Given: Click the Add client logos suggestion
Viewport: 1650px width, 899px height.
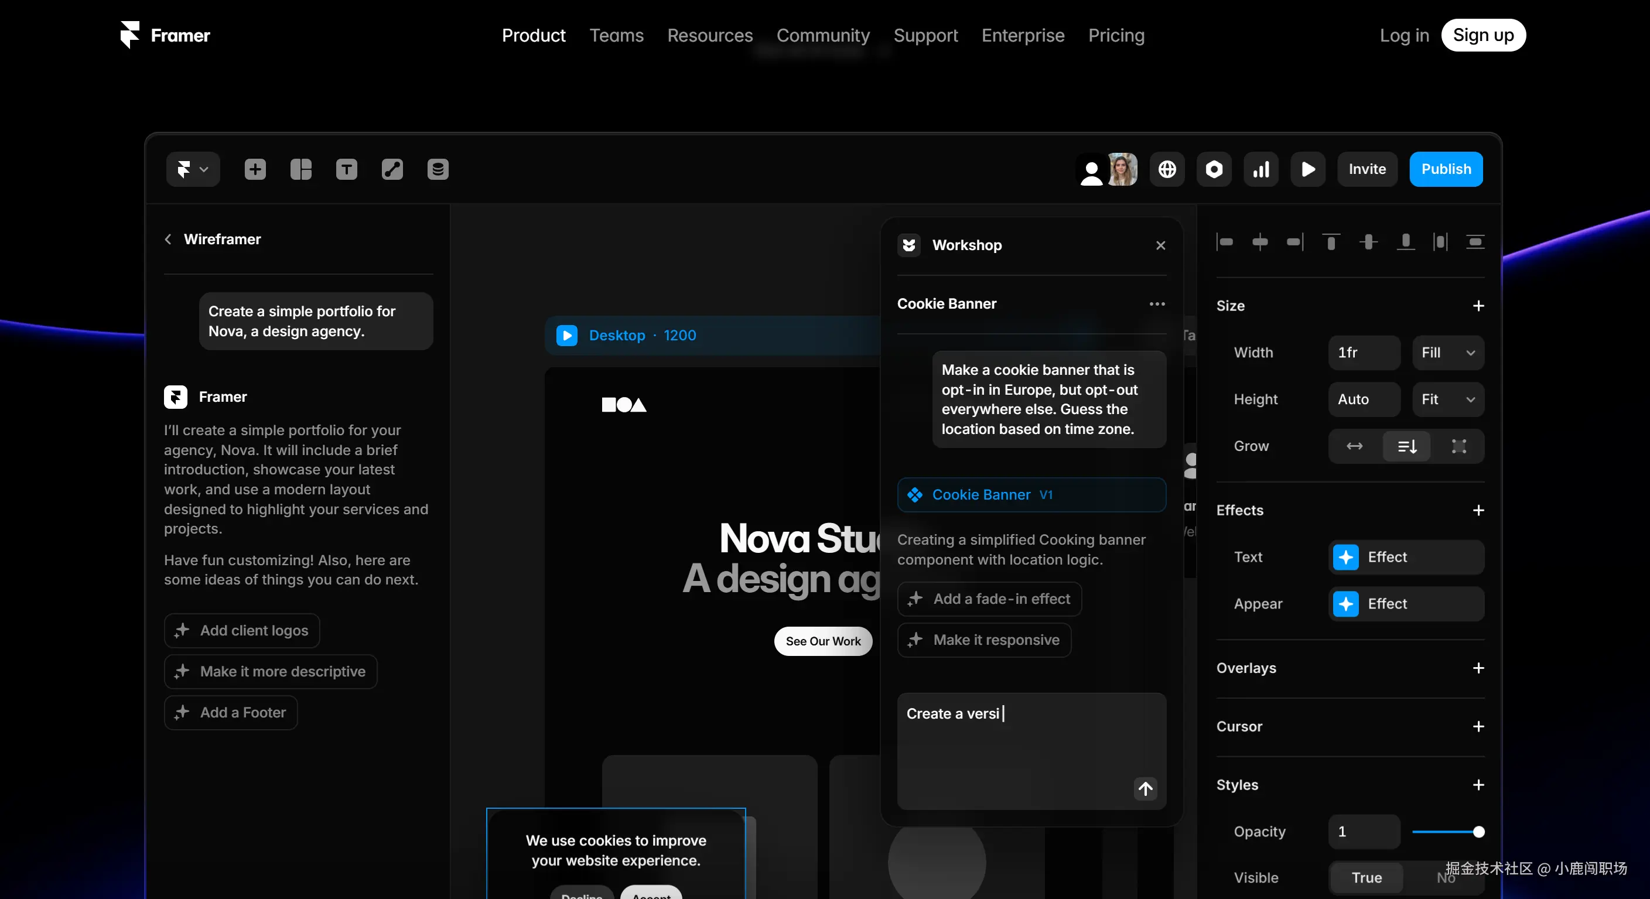Looking at the screenshot, I should 242,631.
